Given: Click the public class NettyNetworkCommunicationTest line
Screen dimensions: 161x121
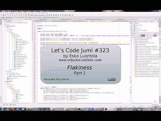Looking at the screenshot, I should coord(53,31).
